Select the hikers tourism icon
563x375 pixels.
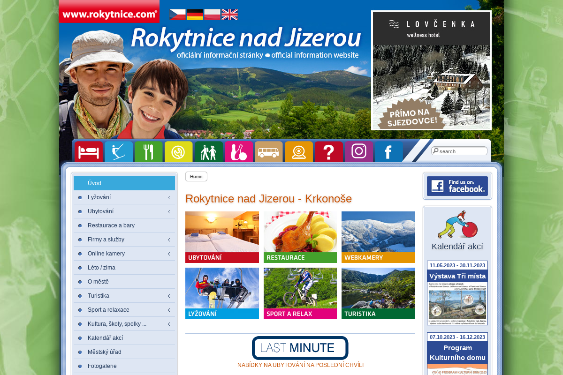tap(208, 151)
